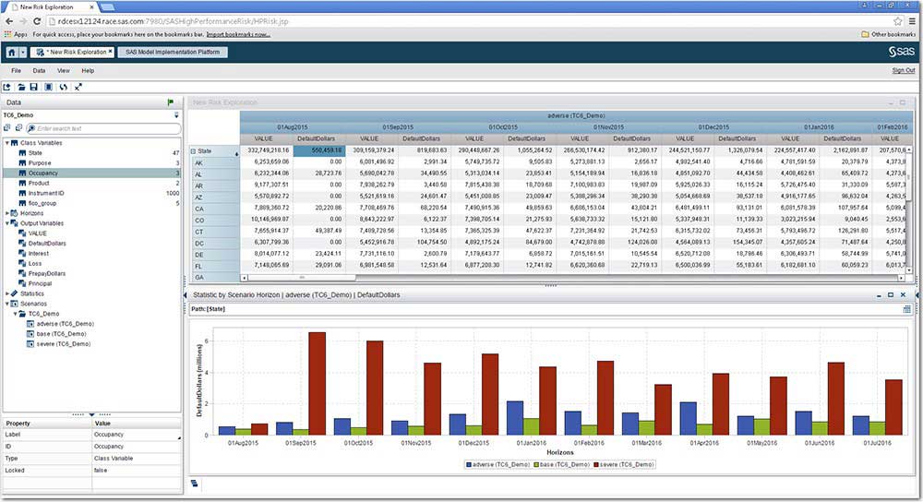Image resolution: width=923 pixels, height=502 pixels.
Task: Click the Interest output variable icon
Action: click(22, 254)
